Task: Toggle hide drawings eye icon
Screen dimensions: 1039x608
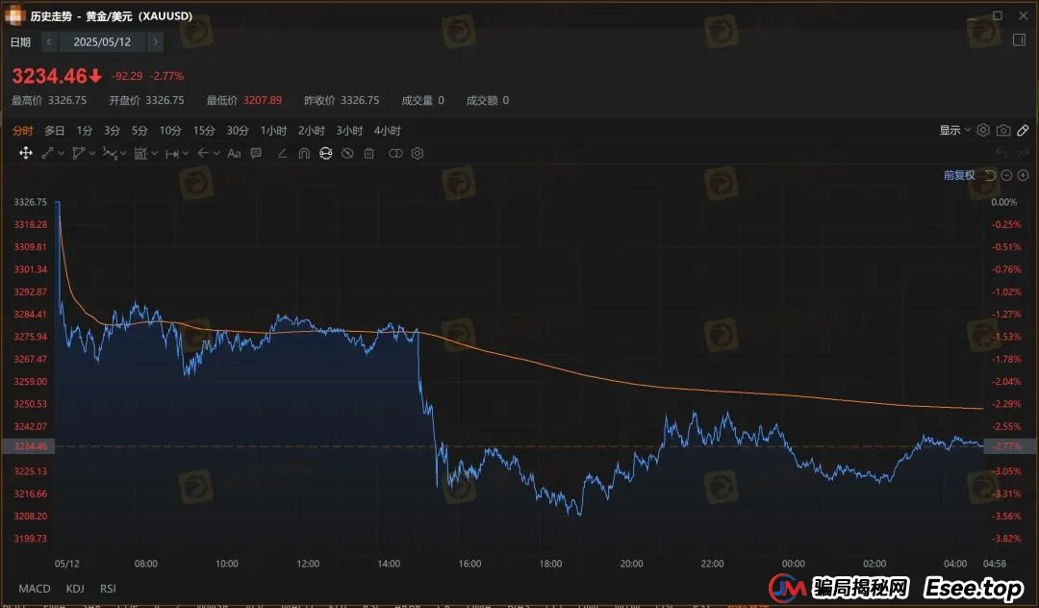Action: pyautogui.click(x=347, y=153)
